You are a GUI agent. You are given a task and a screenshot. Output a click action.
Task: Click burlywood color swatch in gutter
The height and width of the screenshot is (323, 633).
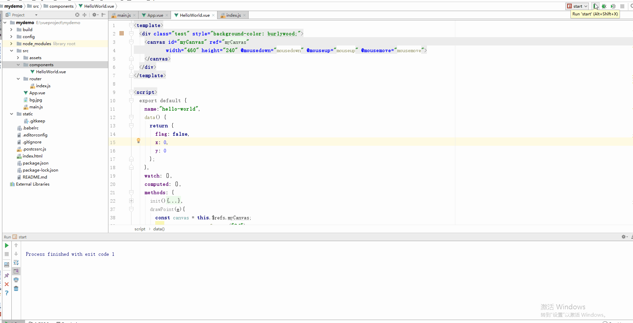point(122,33)
